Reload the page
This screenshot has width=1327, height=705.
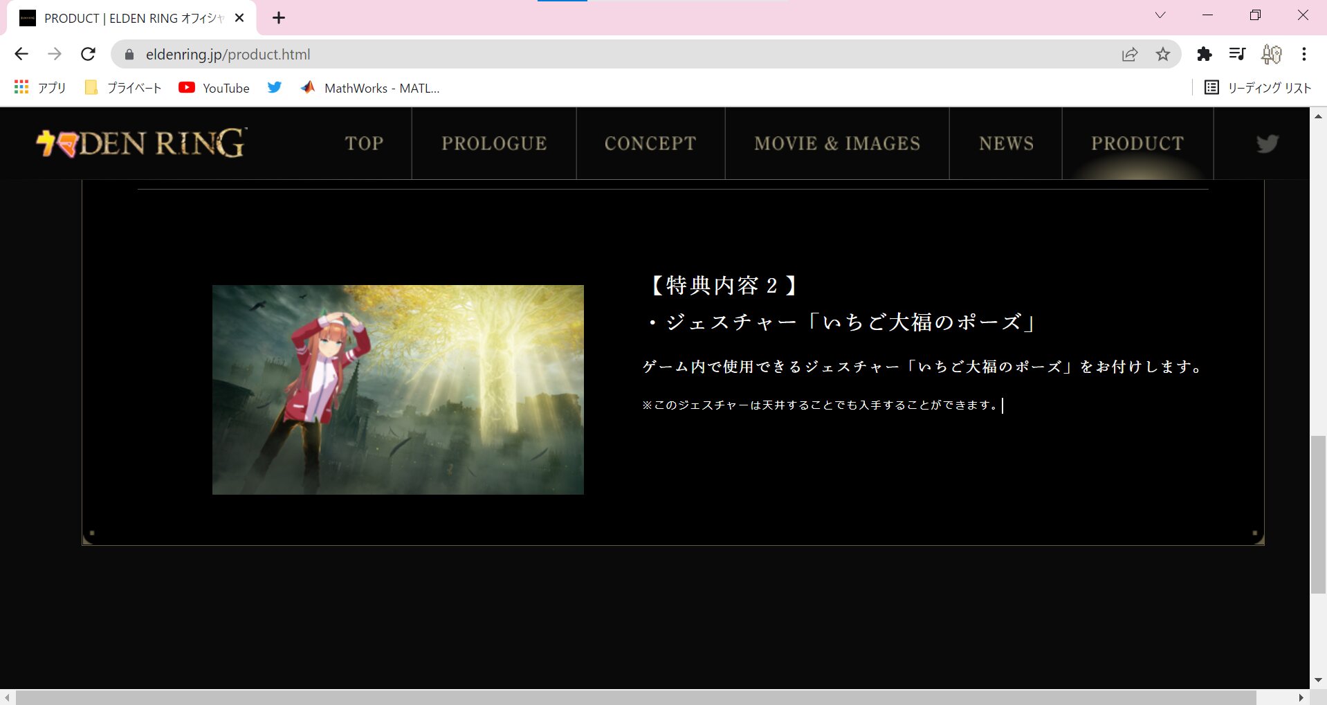88,54
